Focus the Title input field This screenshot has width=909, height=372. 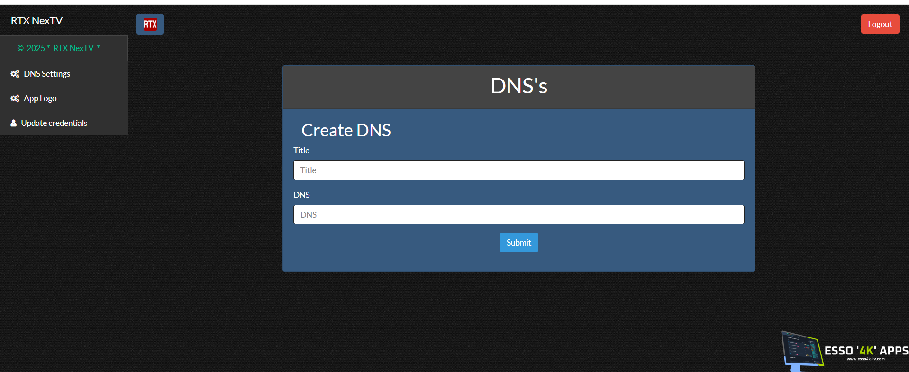click(x=518, y=170)
